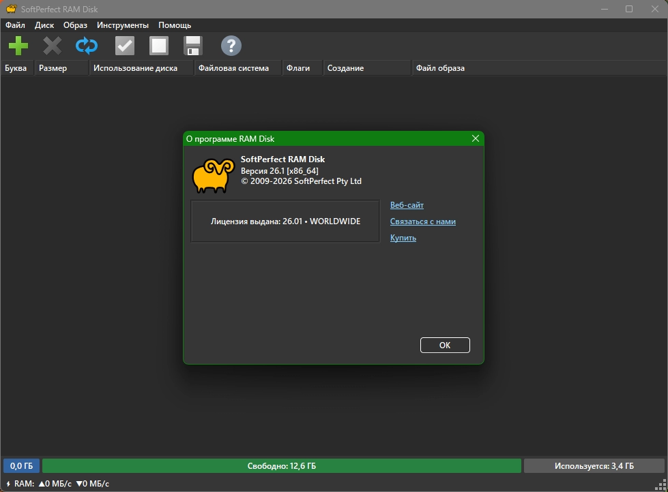
Task: Click the lightning bolt RAM status icon
Action: [x=8, y=484]
